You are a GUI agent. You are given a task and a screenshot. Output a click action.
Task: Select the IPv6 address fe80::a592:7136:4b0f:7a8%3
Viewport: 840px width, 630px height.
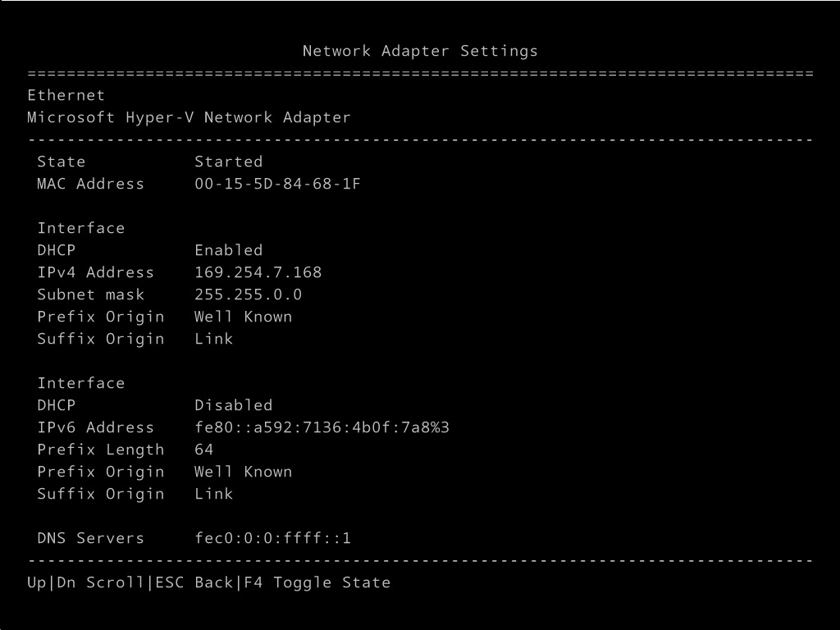pos(322,427)
